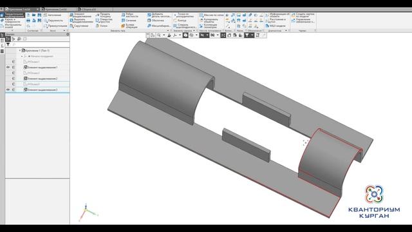Click the Копировать объекты command
This screenshot has width=412, height=232.
click(209, 21)
